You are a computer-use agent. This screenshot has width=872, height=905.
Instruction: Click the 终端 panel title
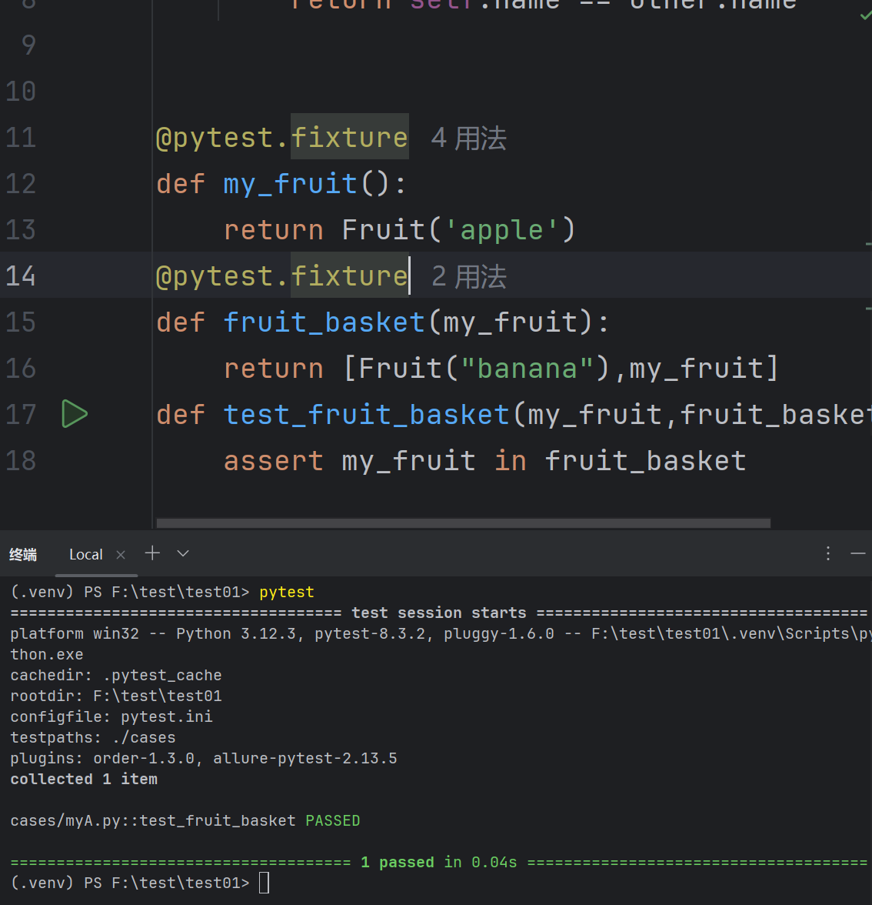(x=23, y=555)
